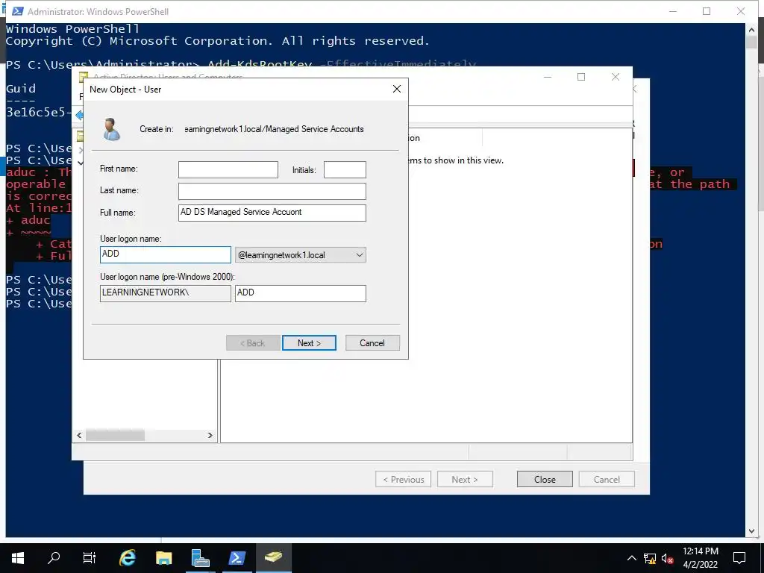Show hidden system tray icons

[x=631, y=558]
